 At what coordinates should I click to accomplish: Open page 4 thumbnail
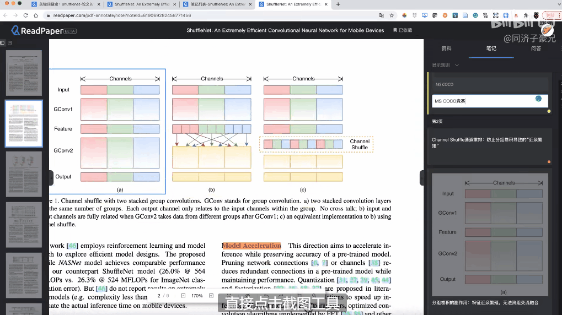(x=24, y=225)
